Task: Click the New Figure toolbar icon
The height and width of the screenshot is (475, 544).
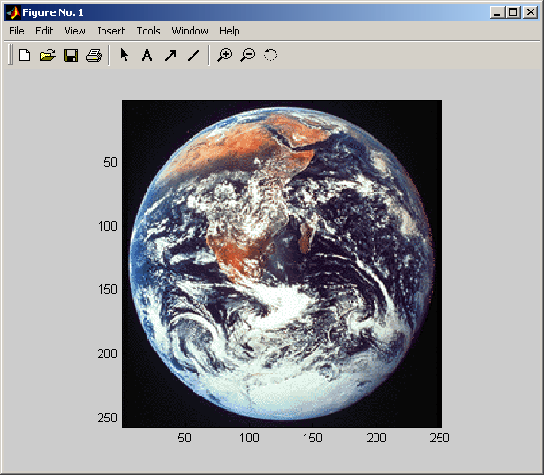Action: tap(24, 56)
